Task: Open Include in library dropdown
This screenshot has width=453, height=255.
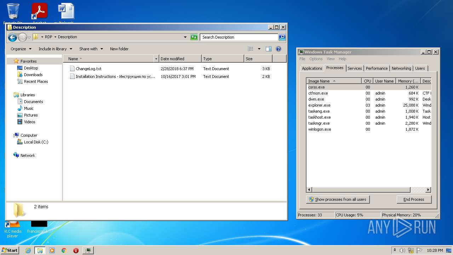Action: click(x=55, y=49)
